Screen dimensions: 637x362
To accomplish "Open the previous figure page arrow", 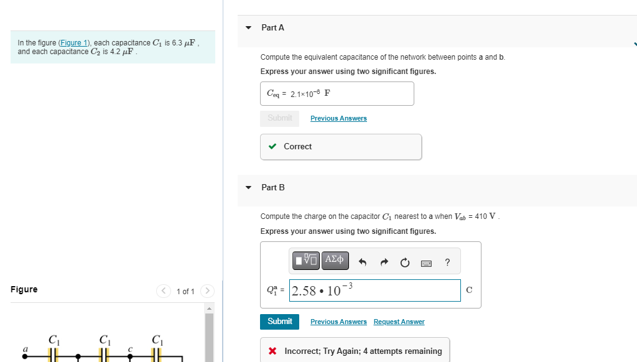I will [x=163, y=291].
